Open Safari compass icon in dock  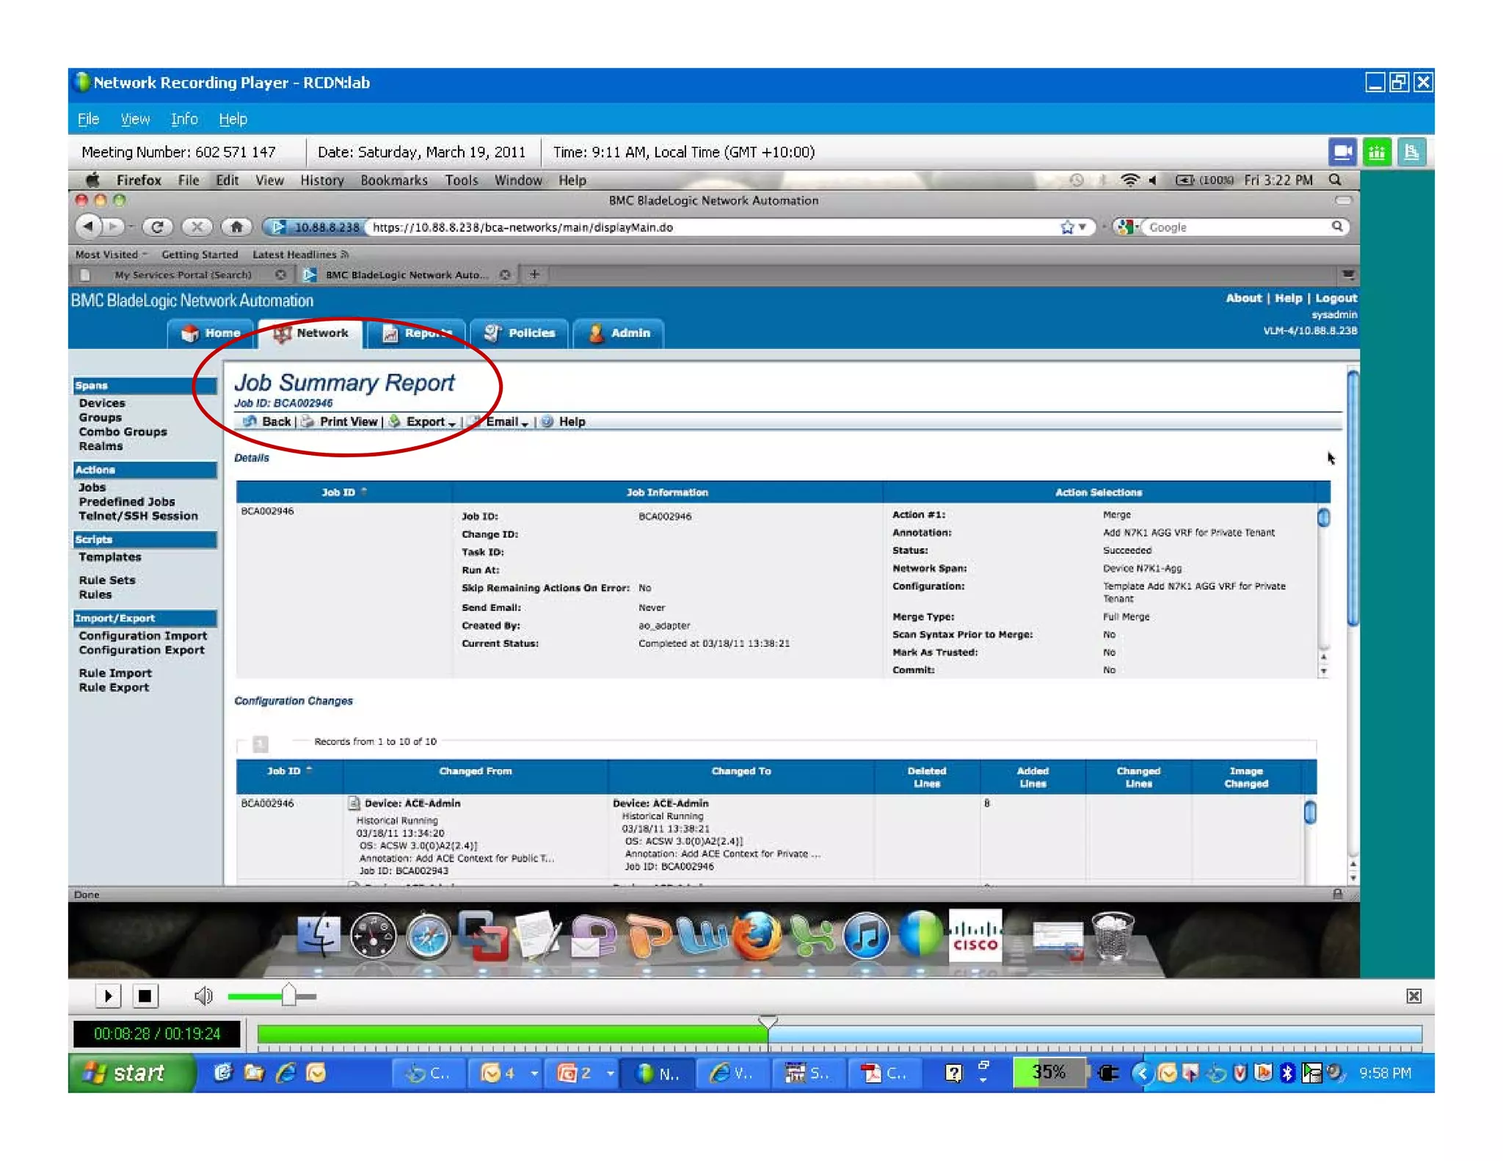coord(427,937)
